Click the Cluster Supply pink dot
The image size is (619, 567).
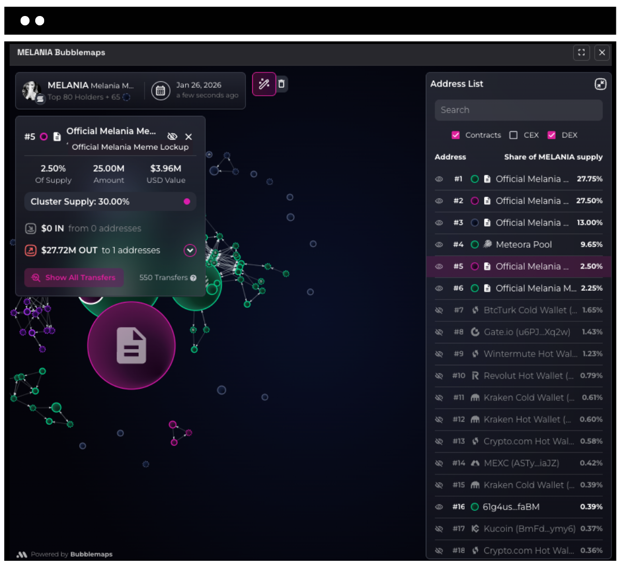(x=186, y=201)
